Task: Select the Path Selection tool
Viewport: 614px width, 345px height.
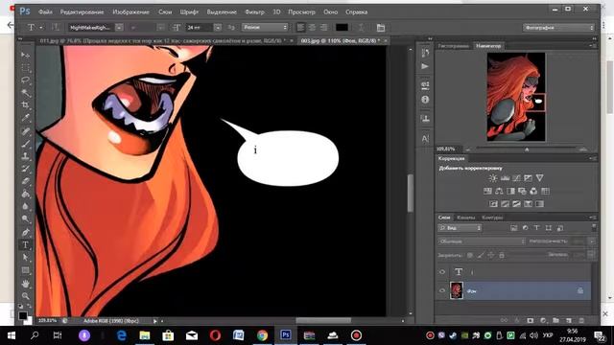Action: (26, 258)
